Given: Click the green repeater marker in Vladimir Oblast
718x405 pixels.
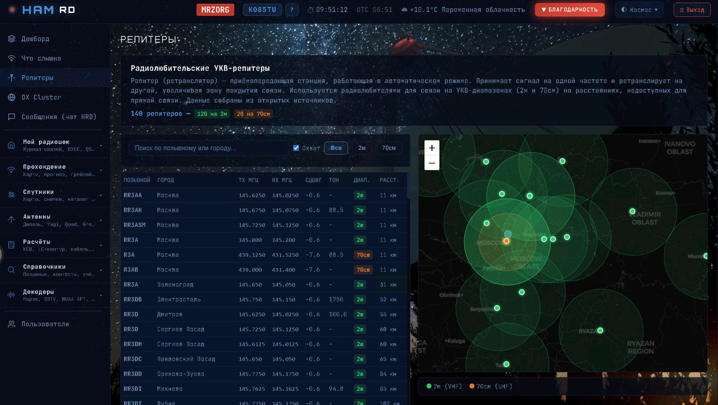Looking at the screenshot, I should pyautogui.click(x=632, y=211).
